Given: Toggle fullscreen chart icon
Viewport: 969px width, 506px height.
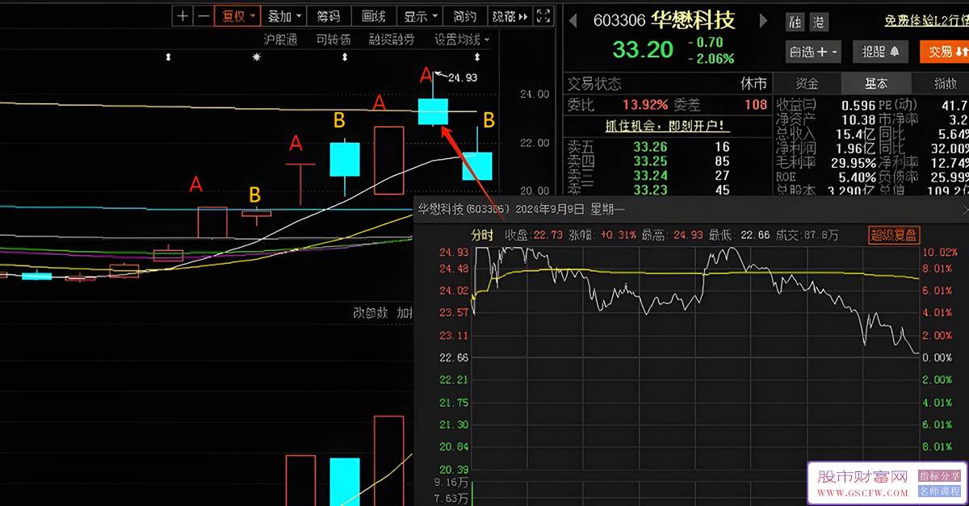Looking at the screenshot, I should click(544, 15).
